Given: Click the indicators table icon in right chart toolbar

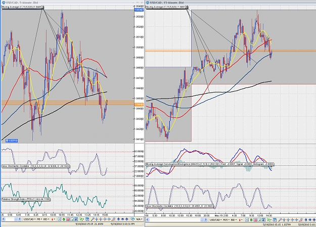Looking at the screenshot, I should point(275,220).
